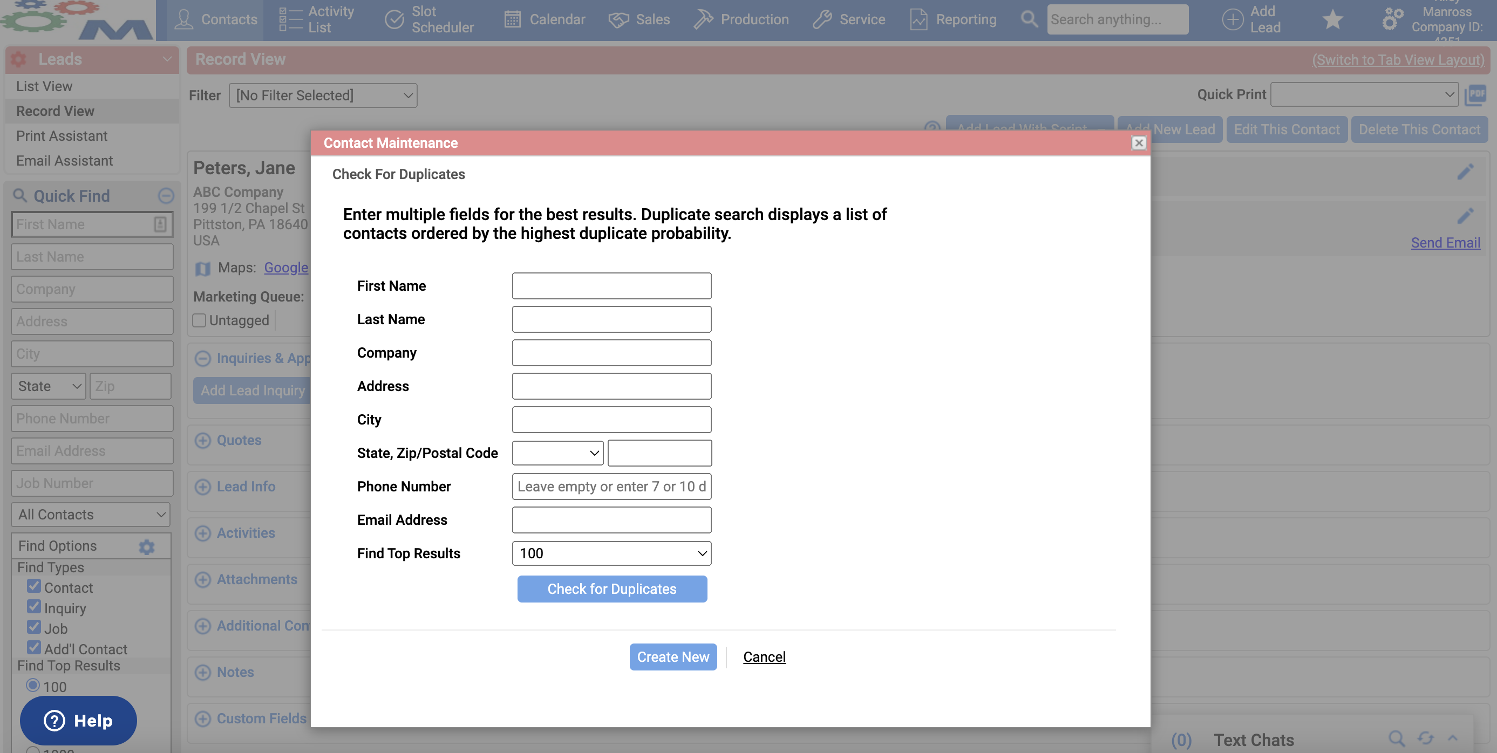Open the Find Top Results dropdown showing 100
The image size is (1497, 753).
[x=611, y=553]
